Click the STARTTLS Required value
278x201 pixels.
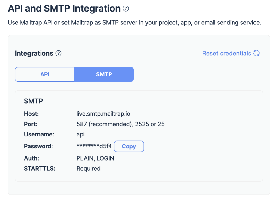[x=88, y=169]
